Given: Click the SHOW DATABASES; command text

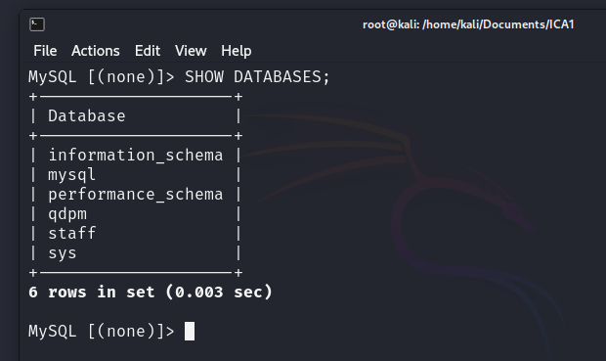Looking at the screenshot, I should point(257,76).
